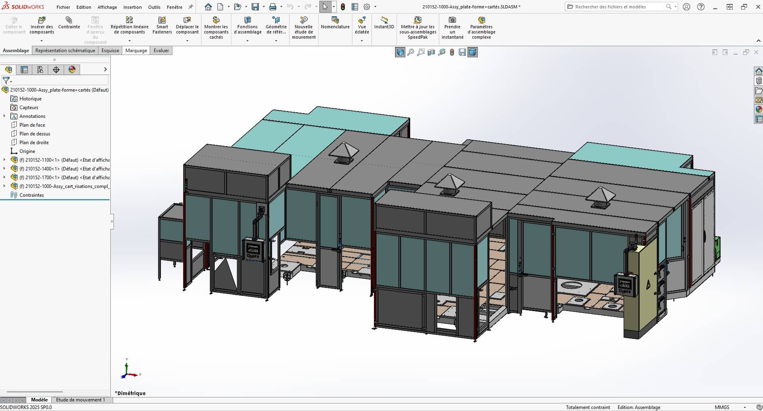Open Nomenclature tool
Image resolution: width=763 pixels, height=411 pixels.
click(x=335, y=23)
